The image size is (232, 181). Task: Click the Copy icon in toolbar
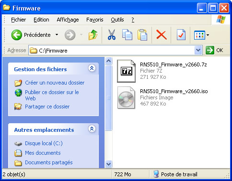[x=127, y=35]
